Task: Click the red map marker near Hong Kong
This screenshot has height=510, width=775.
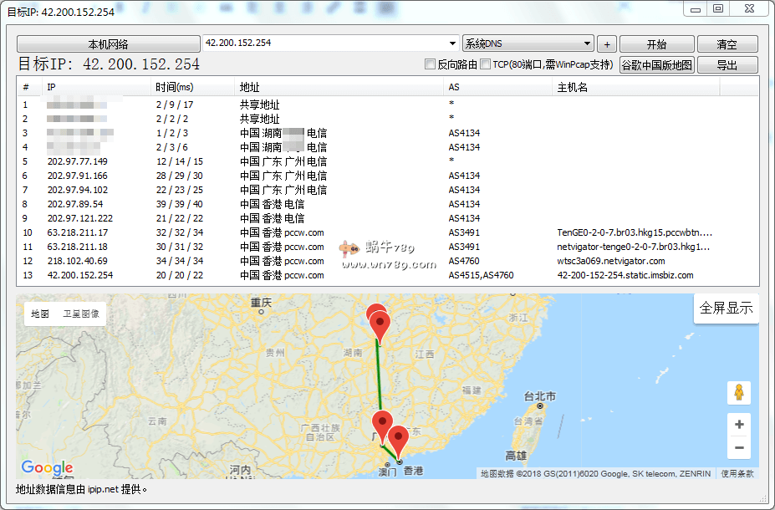Action: tap(399, 437)
